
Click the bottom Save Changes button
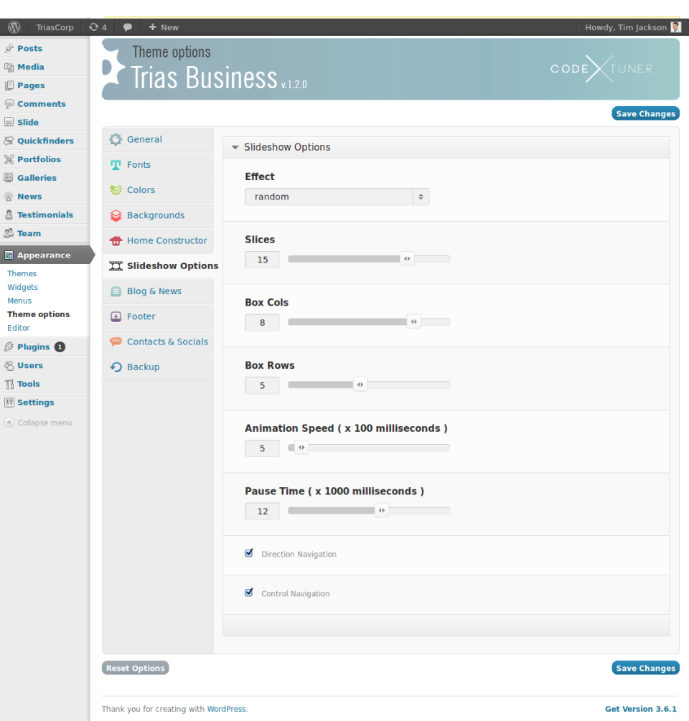[645, 668]
